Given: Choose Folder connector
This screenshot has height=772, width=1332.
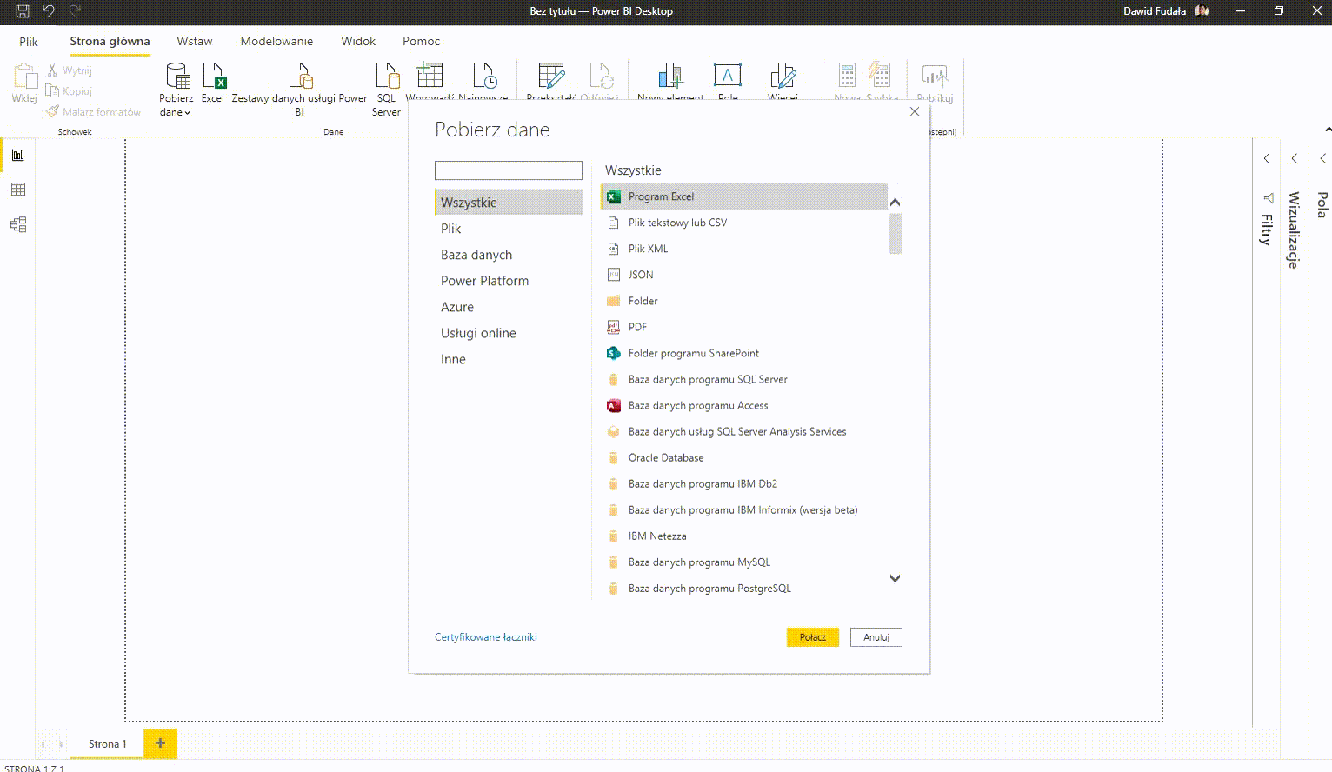Looking at the screenshot, I should 744,301.
